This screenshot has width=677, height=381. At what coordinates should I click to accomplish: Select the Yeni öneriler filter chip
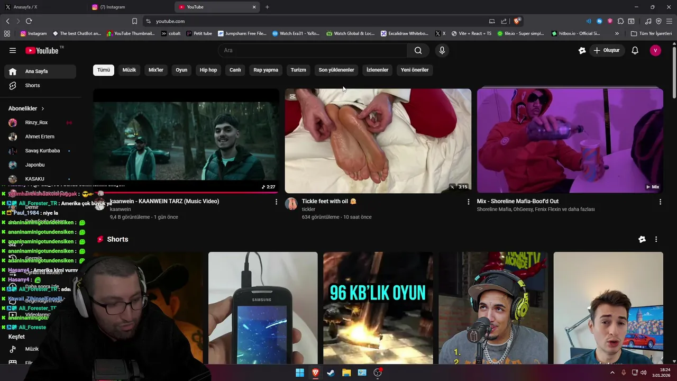(x=415, y=70)
